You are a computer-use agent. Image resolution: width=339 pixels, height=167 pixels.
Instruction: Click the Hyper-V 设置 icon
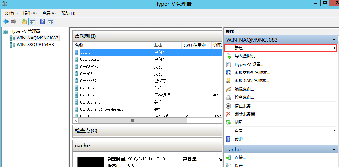pos(228,64)
